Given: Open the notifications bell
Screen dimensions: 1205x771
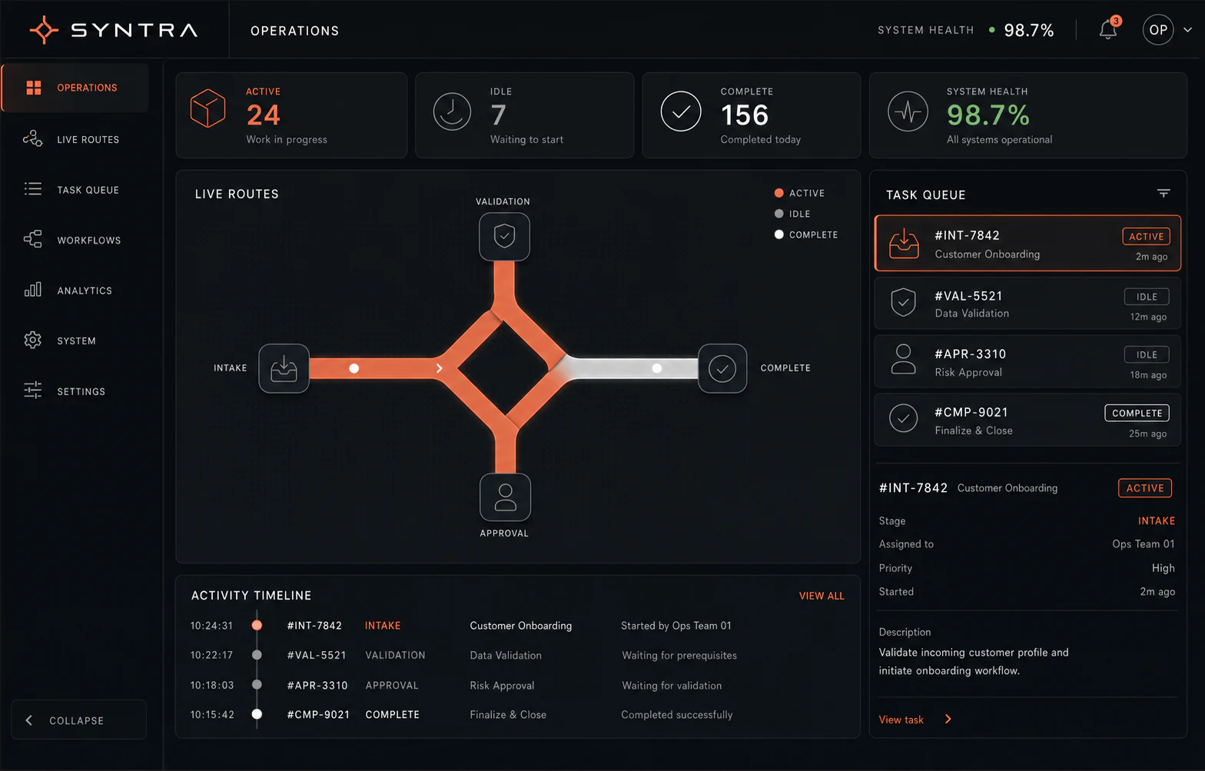Looking at the screenshot, I should [1108, 30].
